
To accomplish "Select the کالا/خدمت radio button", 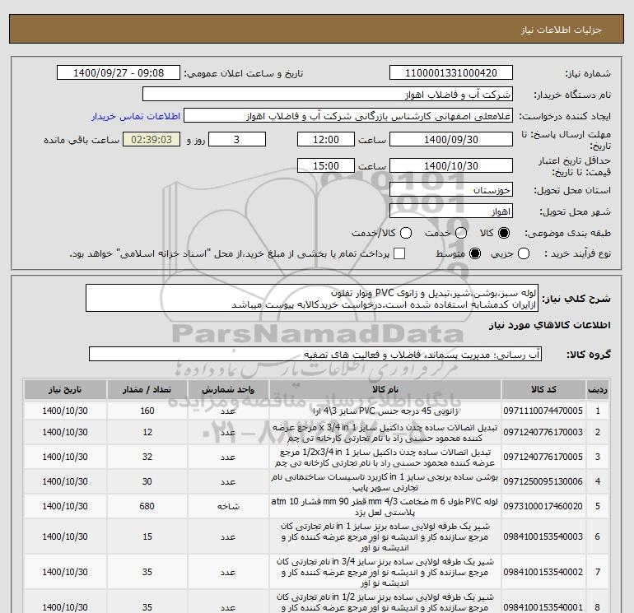I will [406, 233].
